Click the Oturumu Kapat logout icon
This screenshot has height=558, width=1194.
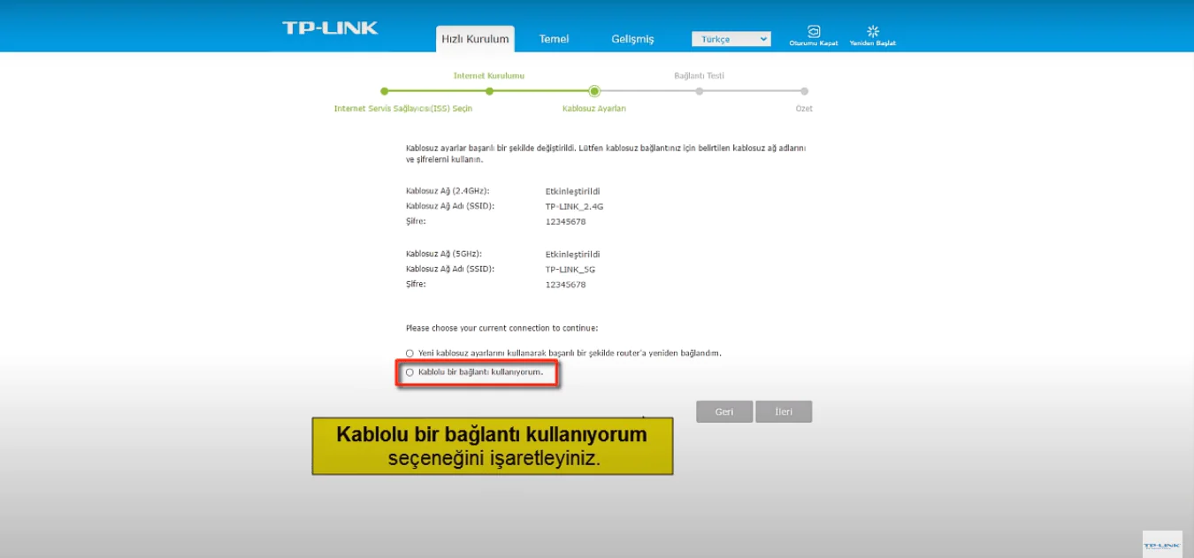(x=814, y=31)
